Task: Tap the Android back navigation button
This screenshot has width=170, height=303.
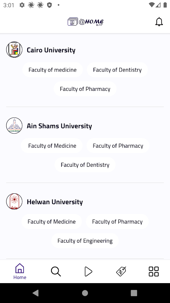Action: pos(35,293)
